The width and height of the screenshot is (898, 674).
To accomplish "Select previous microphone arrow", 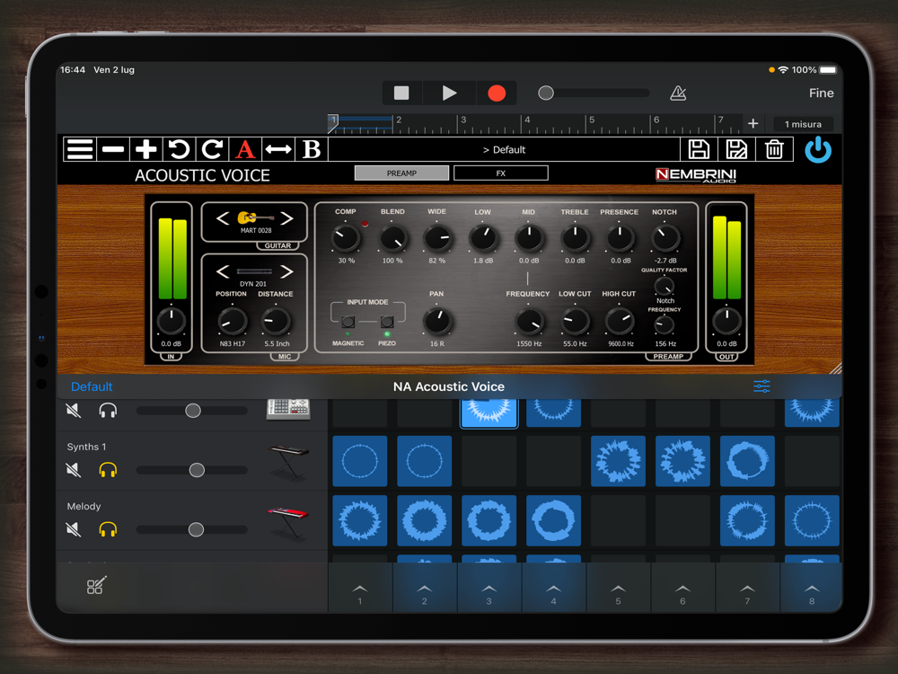I will [x=223, y=271].
